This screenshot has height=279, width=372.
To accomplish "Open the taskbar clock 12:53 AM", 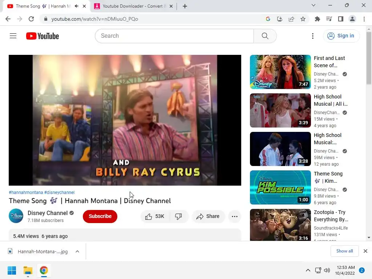I will pyautogui.click(x=346, y=270).
